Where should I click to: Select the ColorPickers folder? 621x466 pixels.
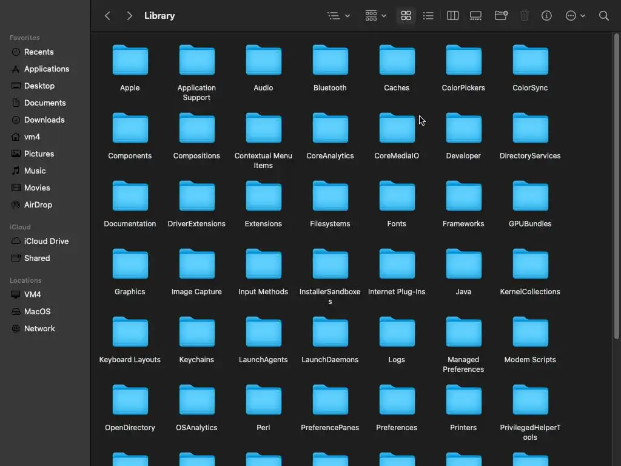[463, 60]
